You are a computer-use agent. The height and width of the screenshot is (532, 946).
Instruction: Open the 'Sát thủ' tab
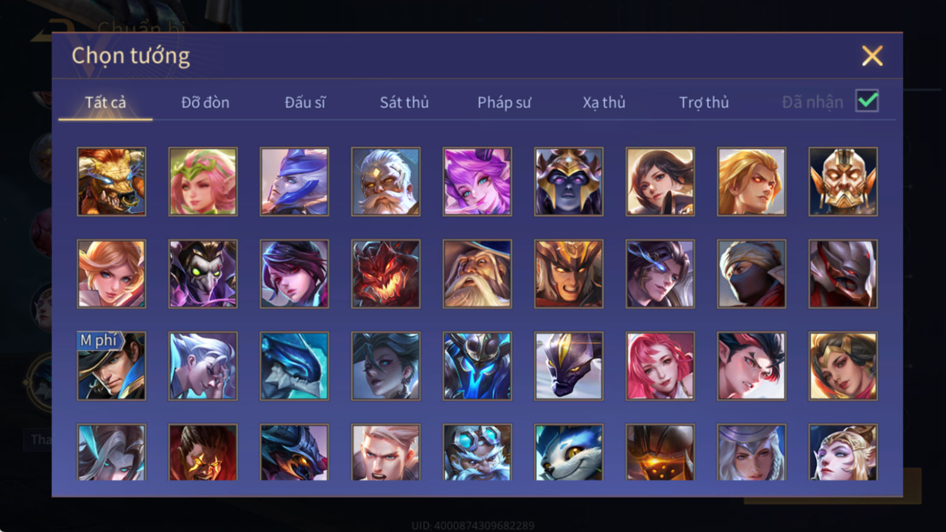404,102
